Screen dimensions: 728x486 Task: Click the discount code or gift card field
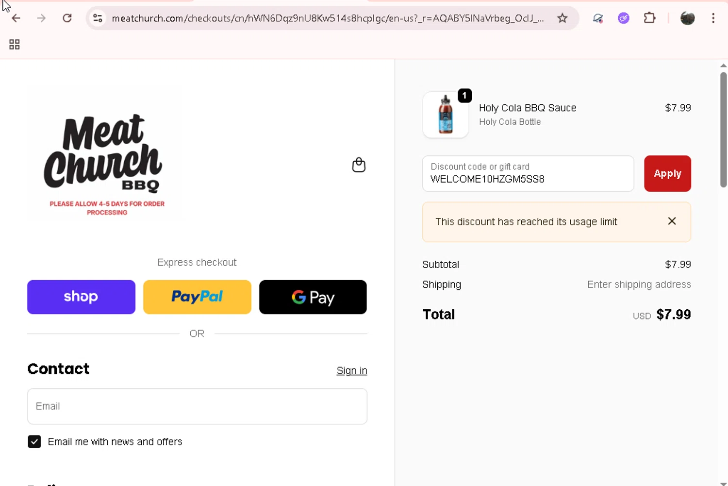tap(528, 174)
